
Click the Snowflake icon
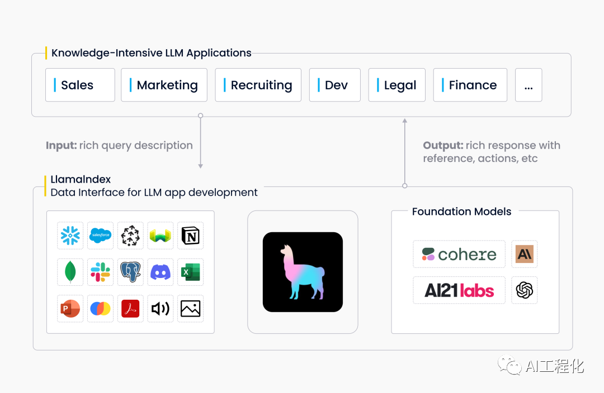click(70, 236)
